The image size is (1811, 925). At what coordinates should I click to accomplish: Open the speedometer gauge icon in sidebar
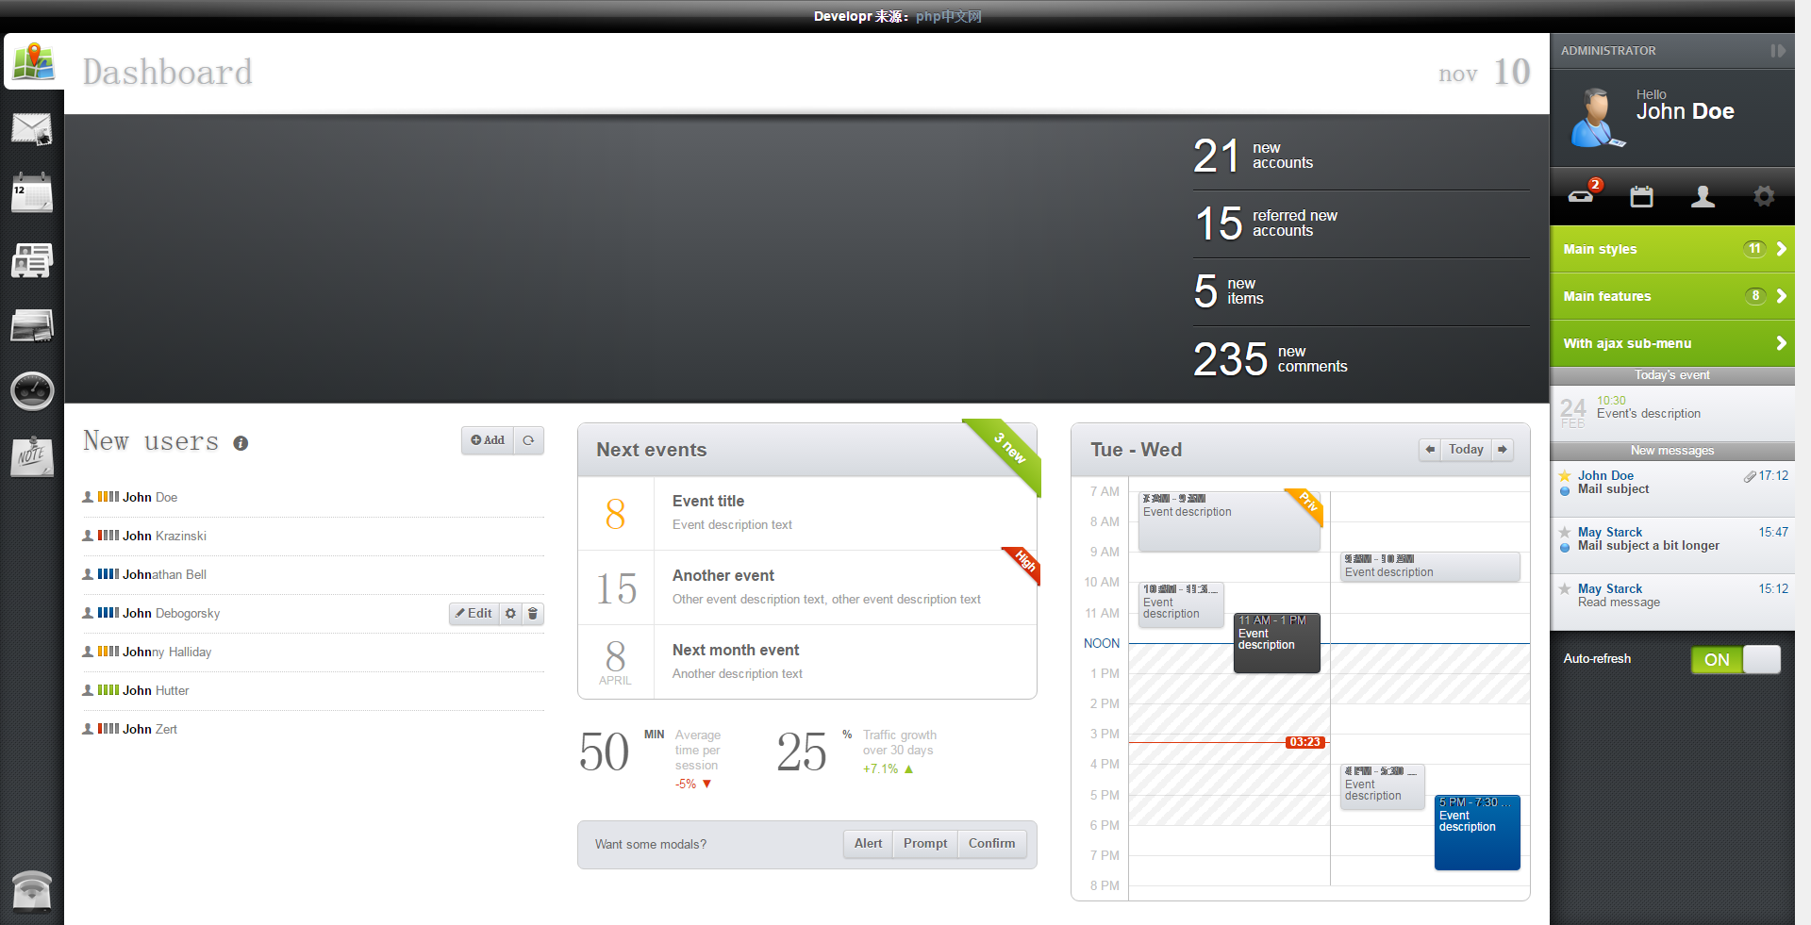(32, 390)
